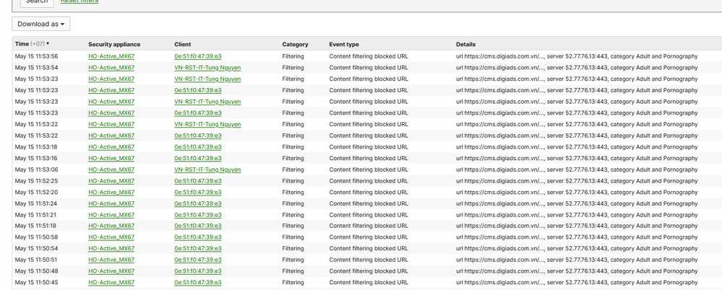This screenshot has height=290, width=722.
Task: Click the Details column header
Action: click(465, 45)
